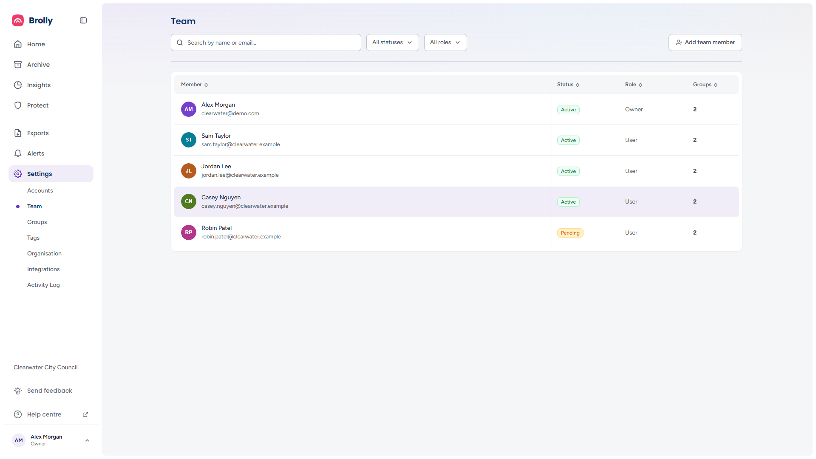
Task: Open the Exports file icon
Action: (18, 133)
